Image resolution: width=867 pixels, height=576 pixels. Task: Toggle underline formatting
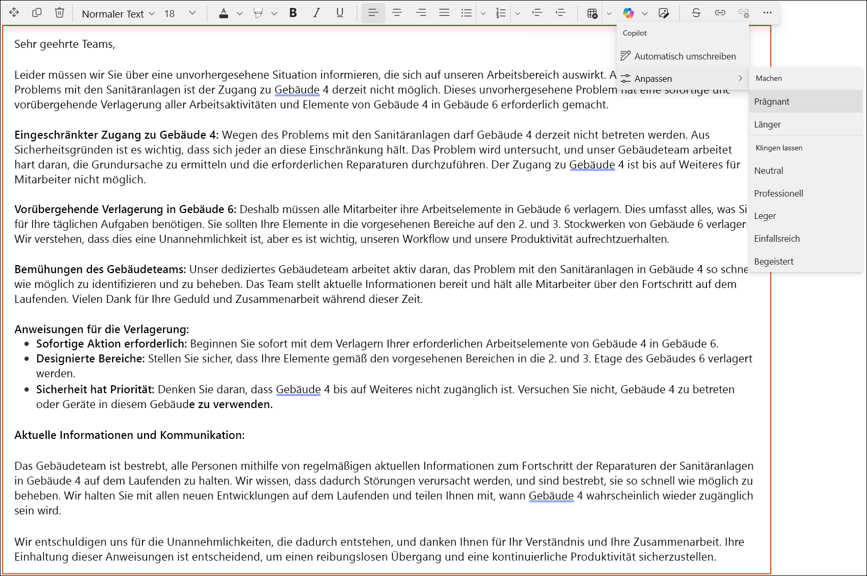point(340,13)
